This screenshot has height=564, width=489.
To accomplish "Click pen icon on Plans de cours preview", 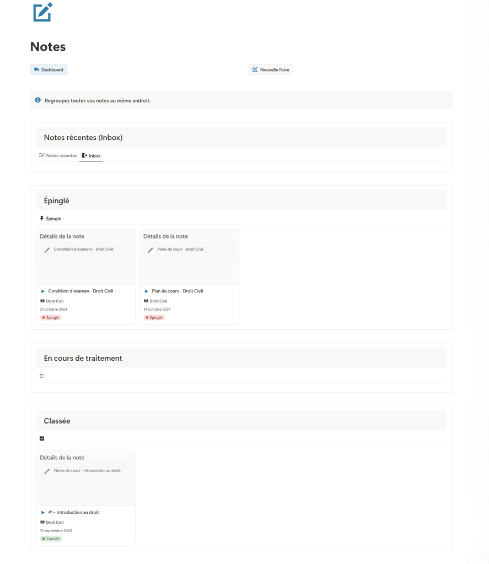I will click(151, 250).
